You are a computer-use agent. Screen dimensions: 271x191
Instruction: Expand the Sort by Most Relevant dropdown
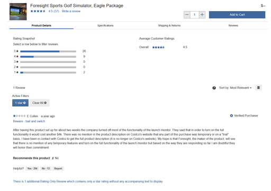coord(235,88)
